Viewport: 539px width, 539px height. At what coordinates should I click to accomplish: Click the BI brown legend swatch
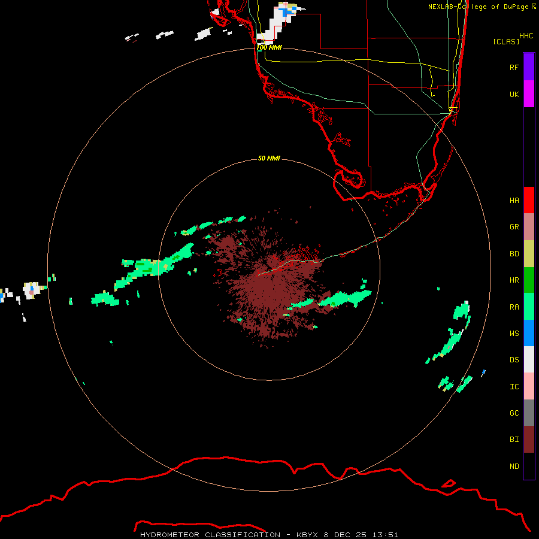(529, 440)
